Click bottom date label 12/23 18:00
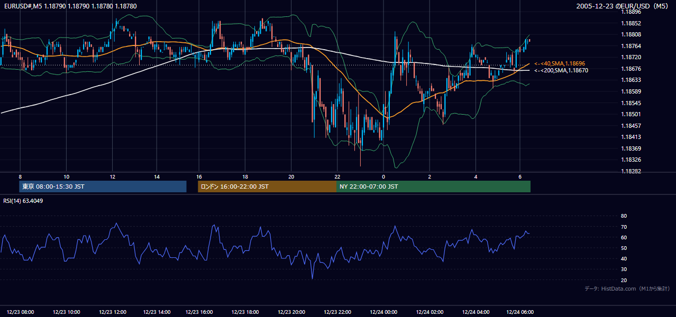 [x=245, y=312]
